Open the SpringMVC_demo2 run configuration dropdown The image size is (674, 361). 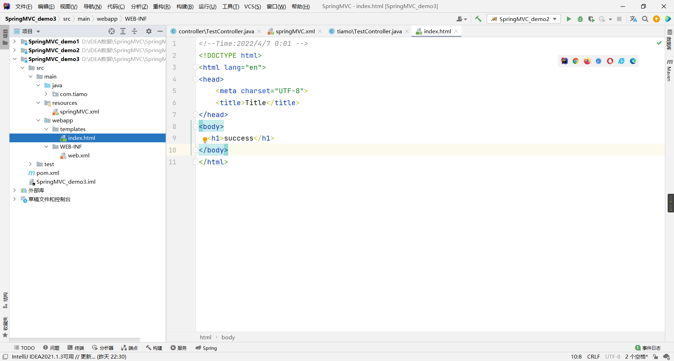tap(554, 19)
